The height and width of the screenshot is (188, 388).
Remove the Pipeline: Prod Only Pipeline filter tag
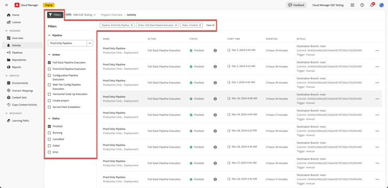click(x=131, y=25)
